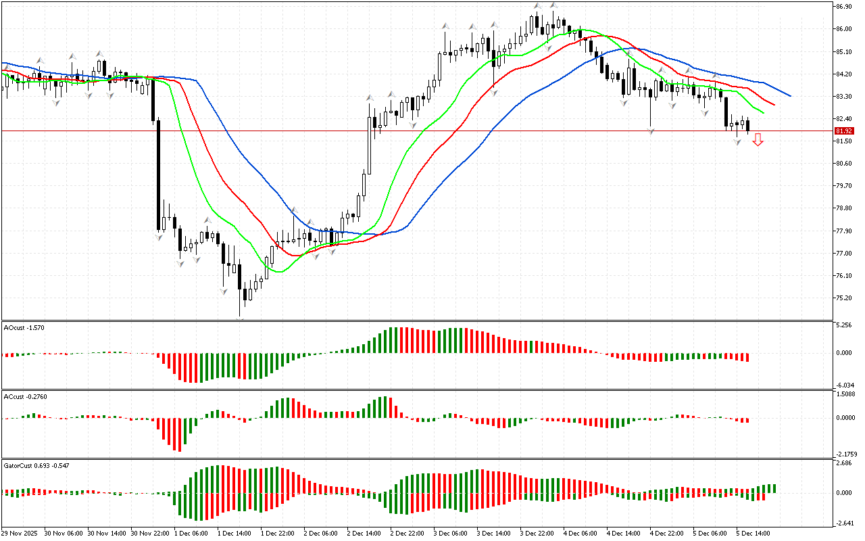
Task: Click the red 81.92 current price tag
Action: point(843,131)
